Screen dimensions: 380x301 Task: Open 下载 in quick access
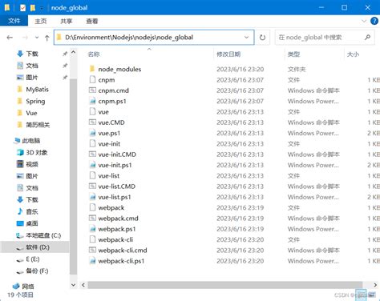[32, 54]
